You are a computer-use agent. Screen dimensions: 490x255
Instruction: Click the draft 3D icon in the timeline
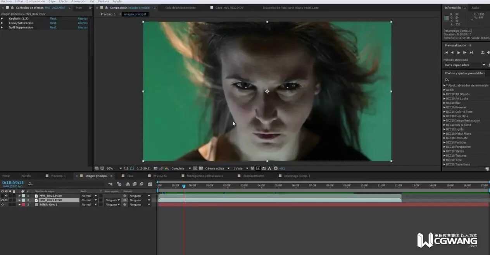click(119, 184)
